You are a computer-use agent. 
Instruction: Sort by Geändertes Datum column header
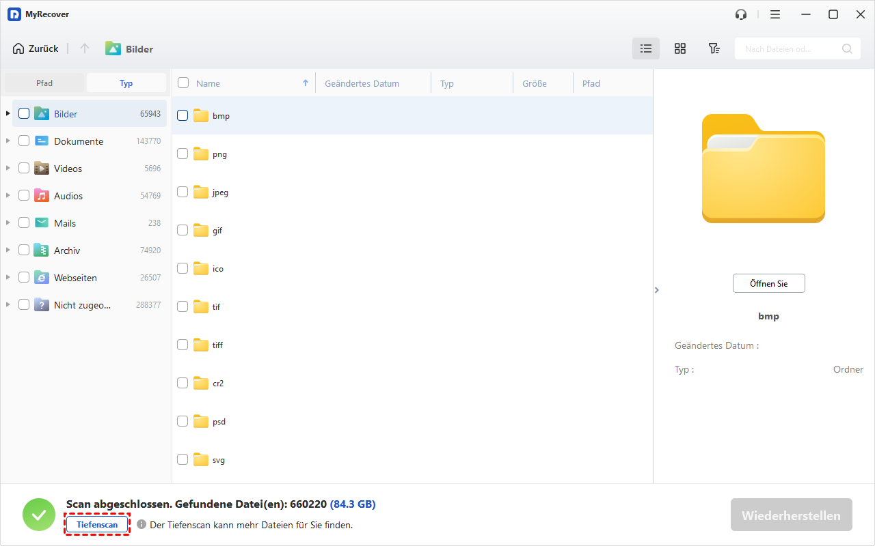[362, 83]
